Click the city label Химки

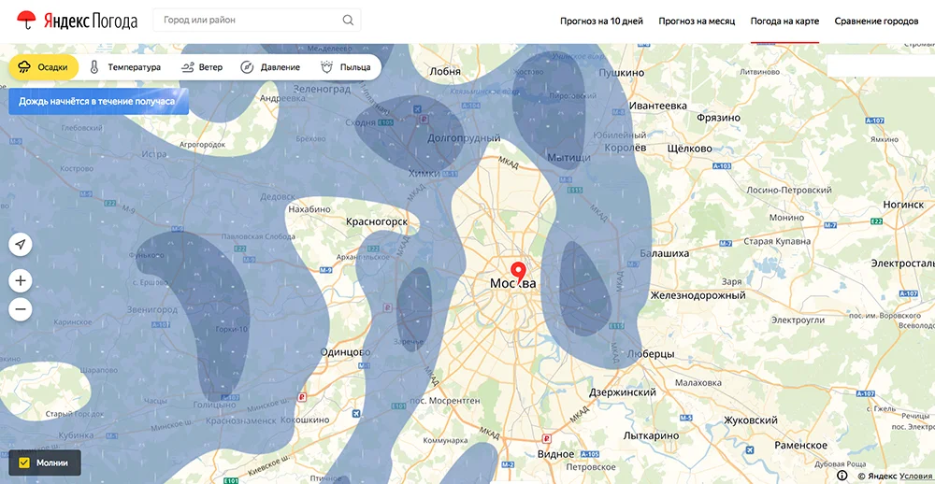click(x=424, y=173)
